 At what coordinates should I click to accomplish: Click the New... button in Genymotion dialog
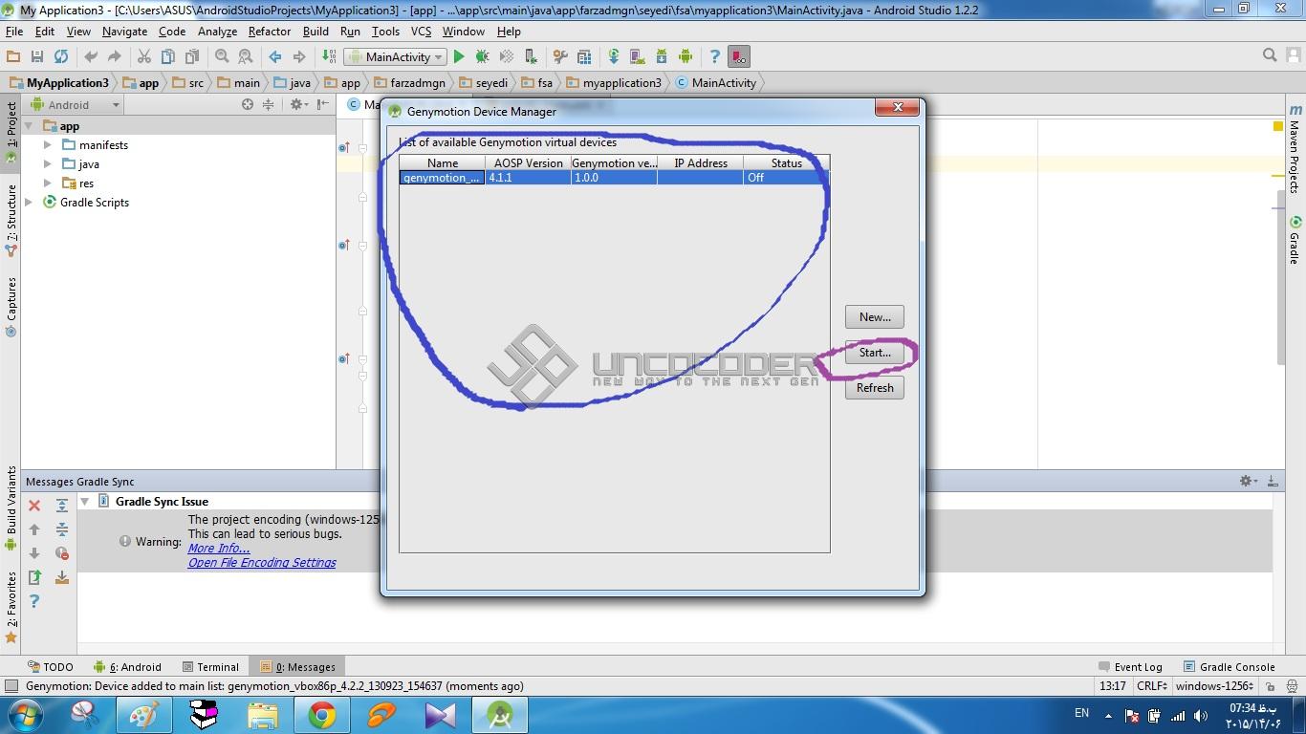[875, 317]
